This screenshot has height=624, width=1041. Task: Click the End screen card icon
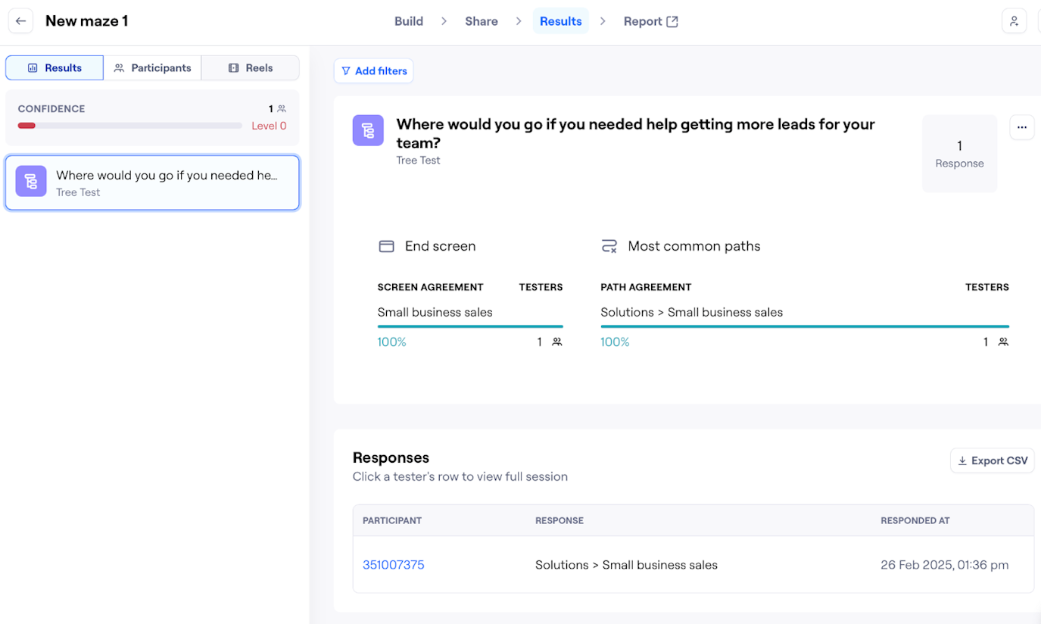coord(386,246)
